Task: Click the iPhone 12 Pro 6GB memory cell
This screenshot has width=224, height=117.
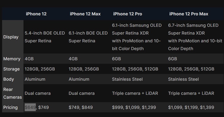Action: (x=116, y=59)
